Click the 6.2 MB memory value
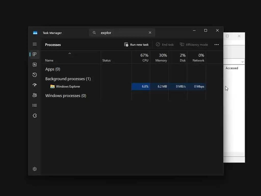 [162, 87]
